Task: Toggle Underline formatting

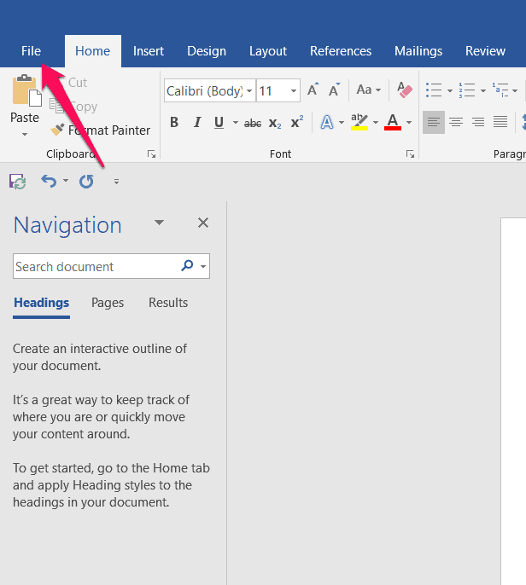Action: tap(219, 123)
